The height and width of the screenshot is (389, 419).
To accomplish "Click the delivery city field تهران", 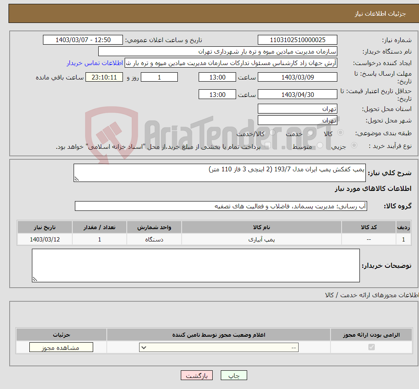I will [x=297, y=120].
